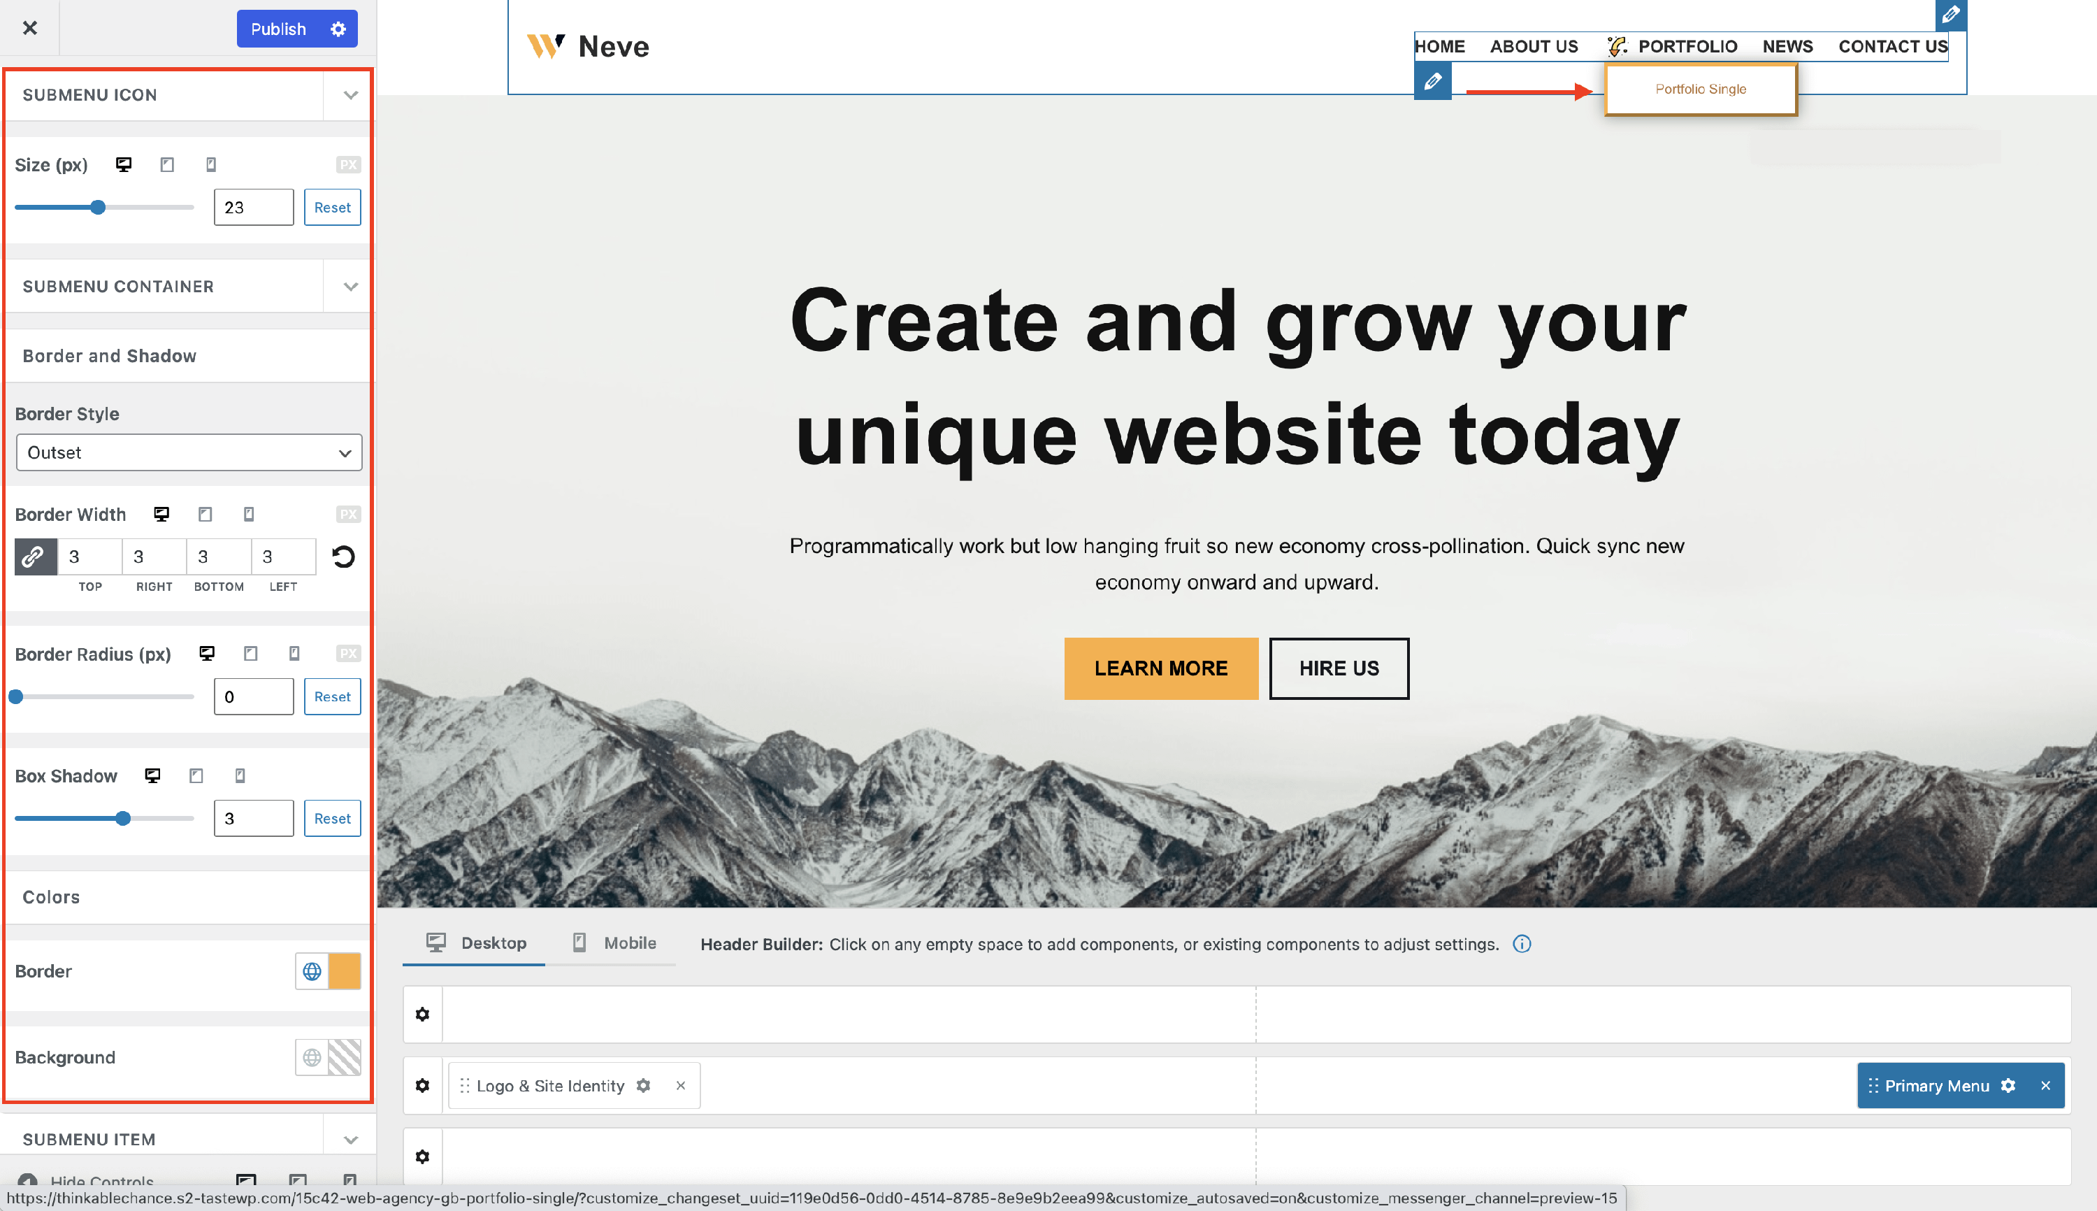Click the LEARN MORE button
The height and width of the screenshot is (1211, 2097).
click(x=1161, y=668)
